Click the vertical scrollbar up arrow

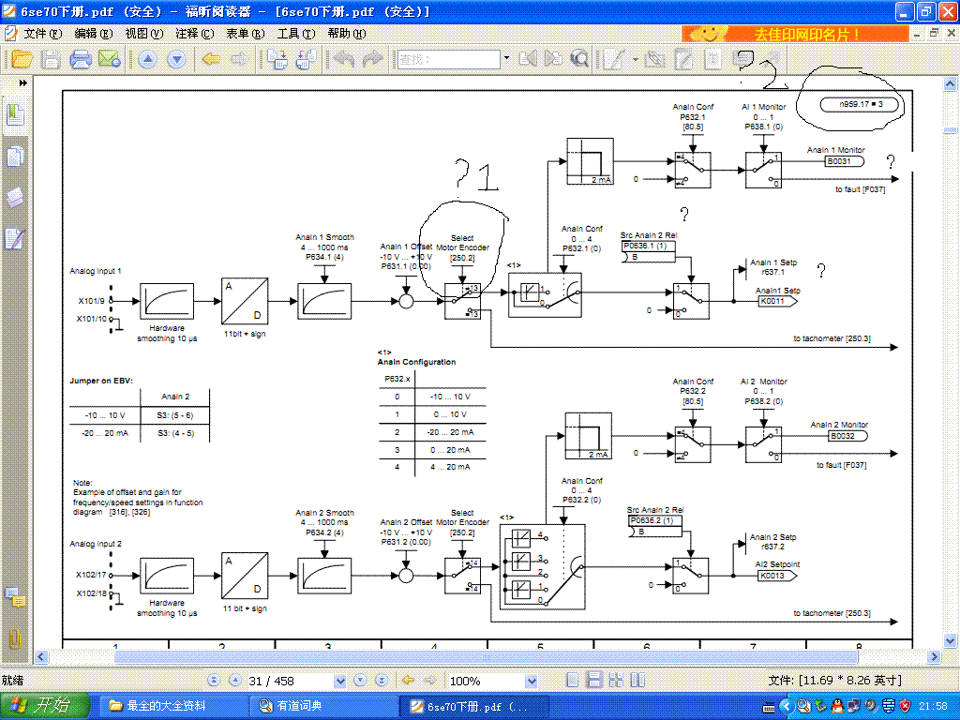[x=951, y=83]
